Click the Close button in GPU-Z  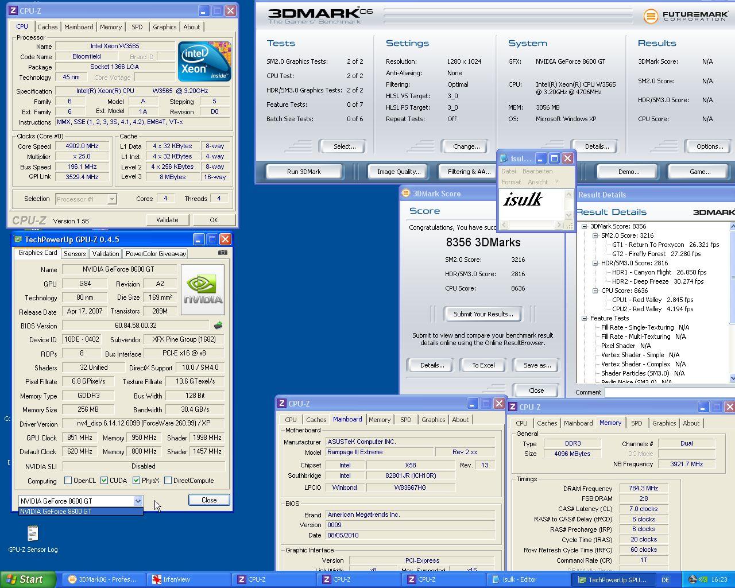coord(209,500)
